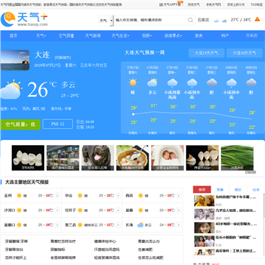Screen dimensions: 265x265
Task: Open the 历史天气 link in the top bar
Action: pyautogui.click(x=194, y=4)
